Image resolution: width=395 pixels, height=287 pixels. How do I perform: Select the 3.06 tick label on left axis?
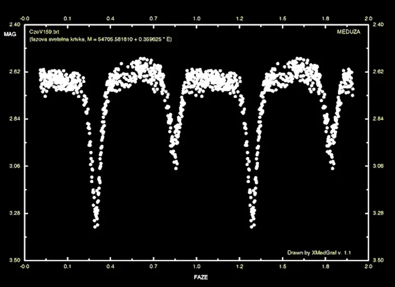[x=15, y=166]
